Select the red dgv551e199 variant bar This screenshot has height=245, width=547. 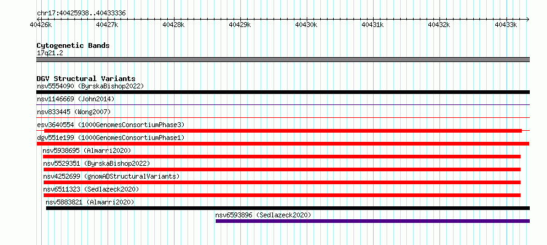(283, 144)
